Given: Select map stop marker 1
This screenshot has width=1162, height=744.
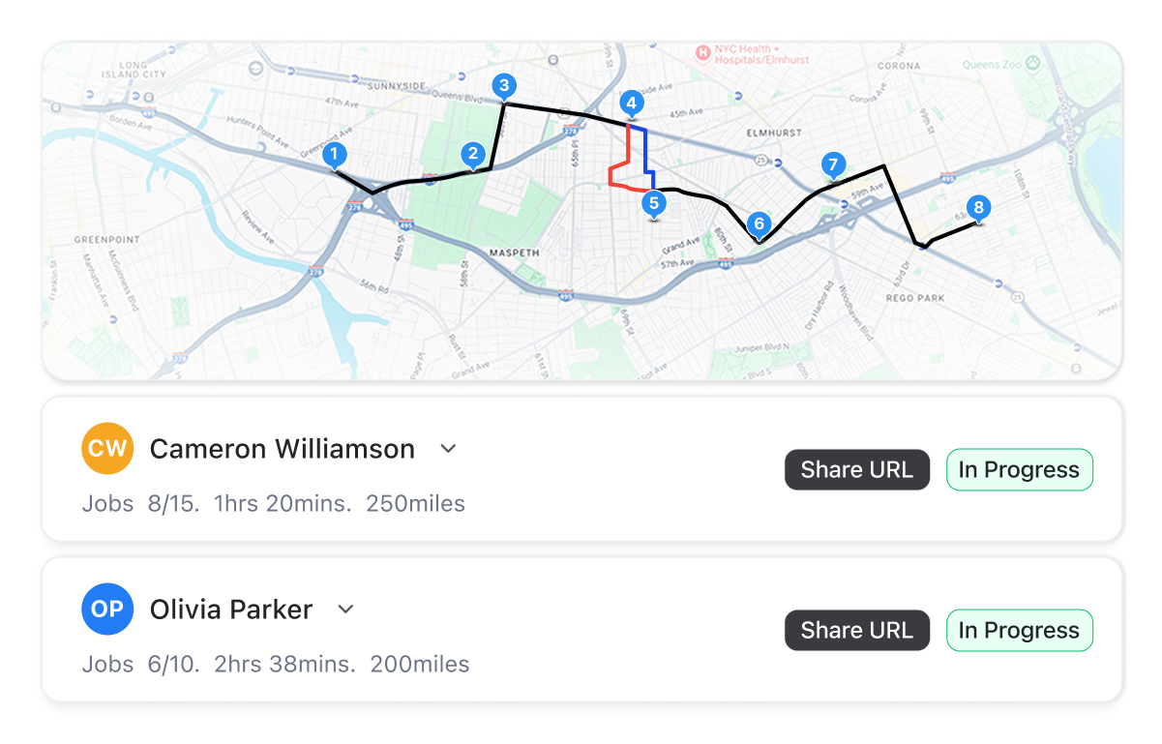Looking at the screenshot, I should [x=335, y=155].
